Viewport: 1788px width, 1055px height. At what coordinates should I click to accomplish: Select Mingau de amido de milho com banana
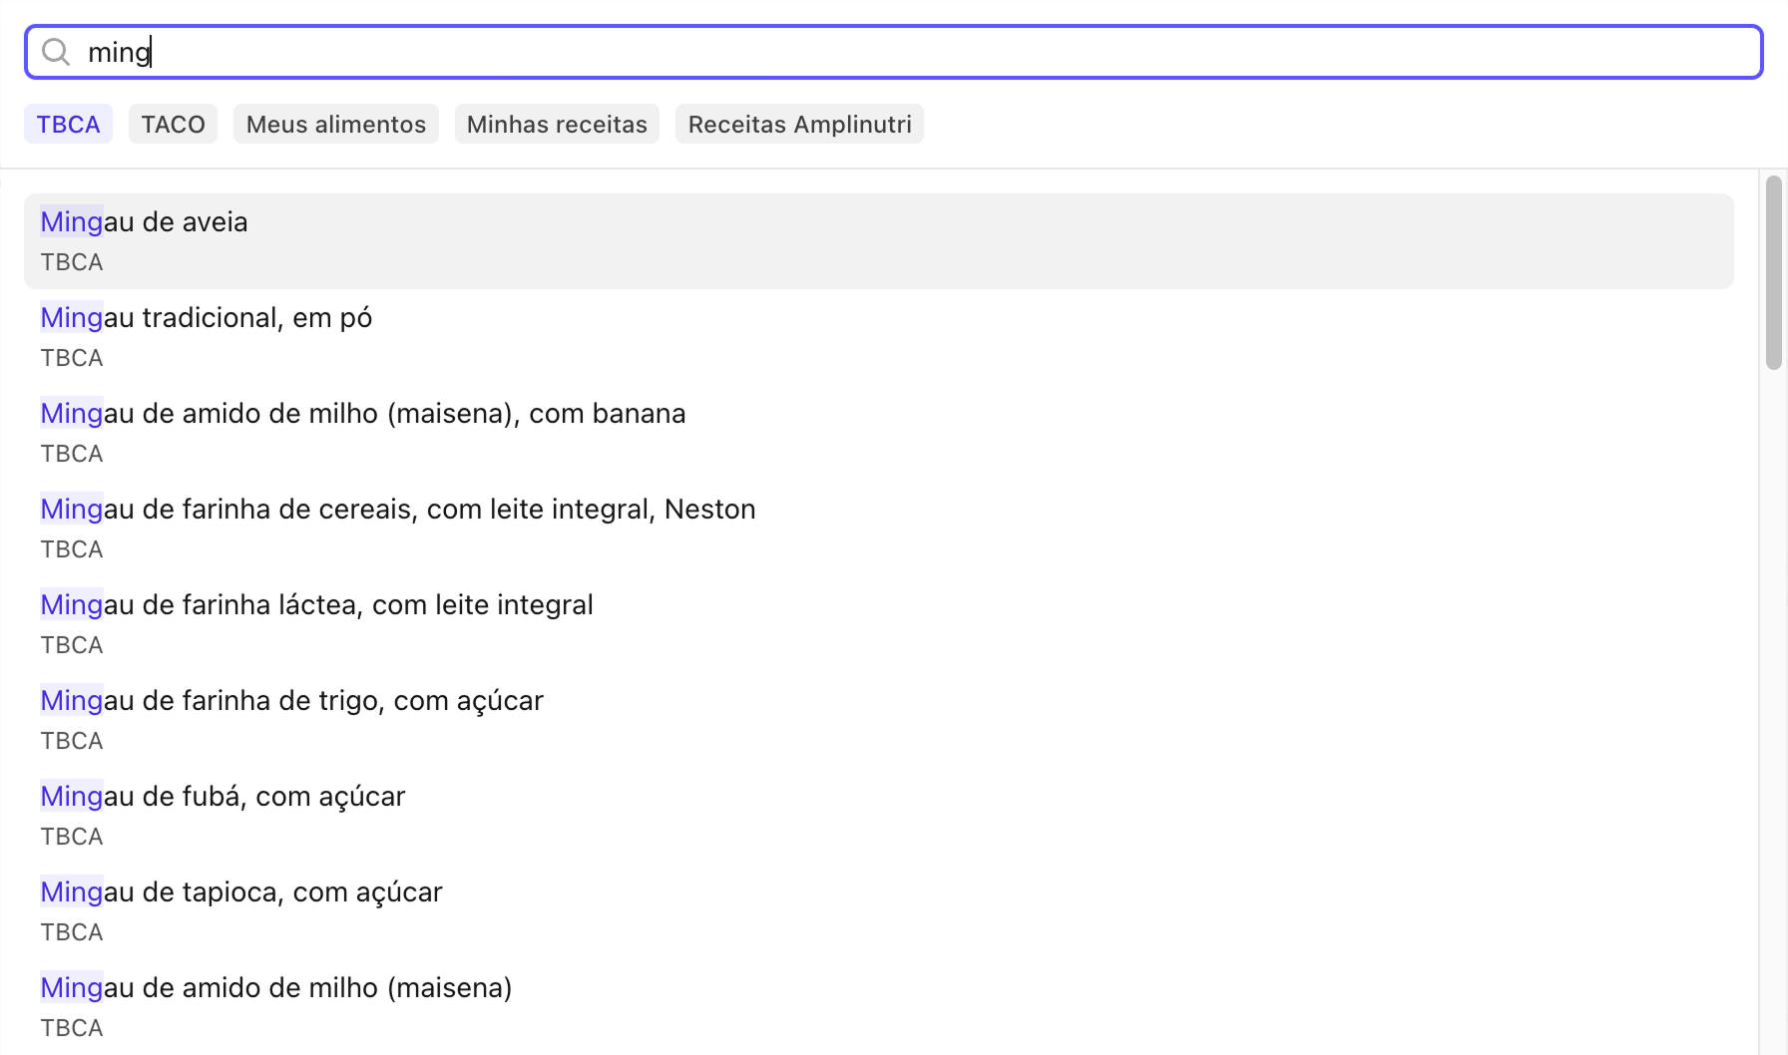click(x=878, y=433)
